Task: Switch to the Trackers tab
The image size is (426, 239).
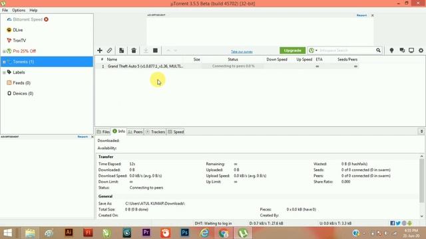Action: (x=155, y=131)
